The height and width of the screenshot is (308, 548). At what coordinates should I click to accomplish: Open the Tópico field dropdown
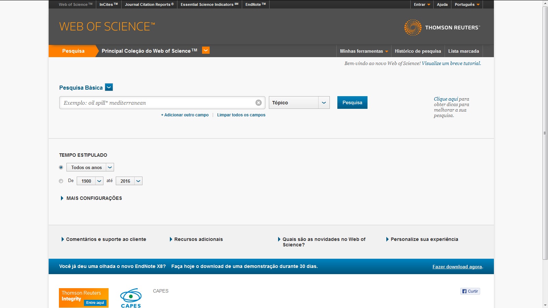click(299, 103)
